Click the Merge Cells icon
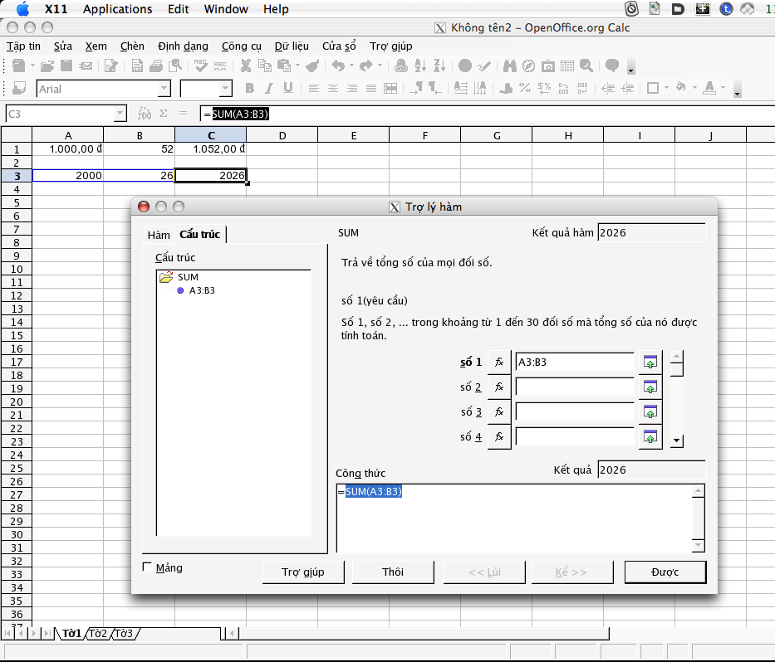The width and height of the screenshot is (775, 662). (x=390, y=89)
